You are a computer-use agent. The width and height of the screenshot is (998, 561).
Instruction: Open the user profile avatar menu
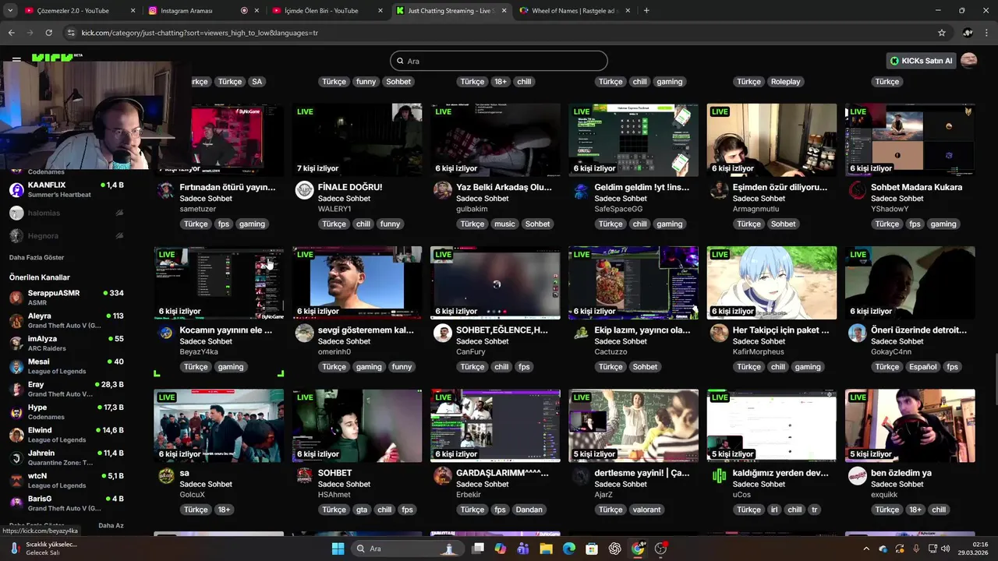pyautogui.click(x=969, y=61)
